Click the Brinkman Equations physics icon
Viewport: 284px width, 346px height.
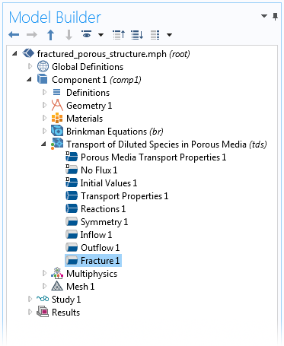(x=57, y=131)
